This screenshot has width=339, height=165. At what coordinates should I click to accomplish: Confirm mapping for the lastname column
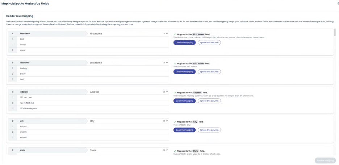(184, 72)
